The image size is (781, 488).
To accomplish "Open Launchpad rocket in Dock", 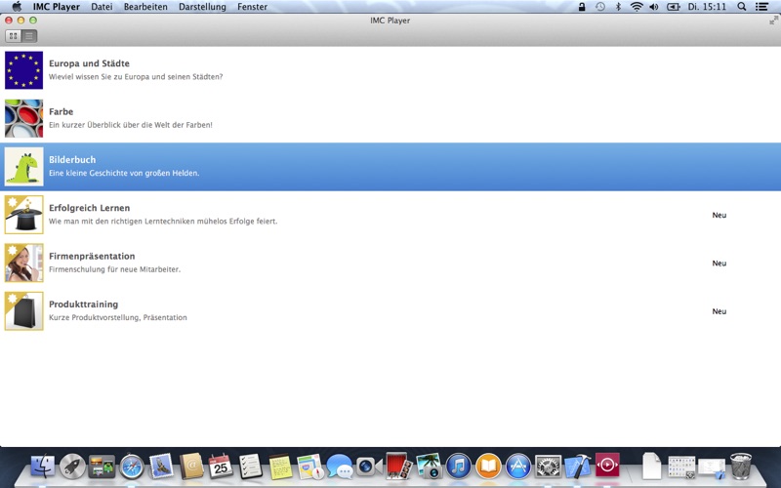I will point(72,467).
